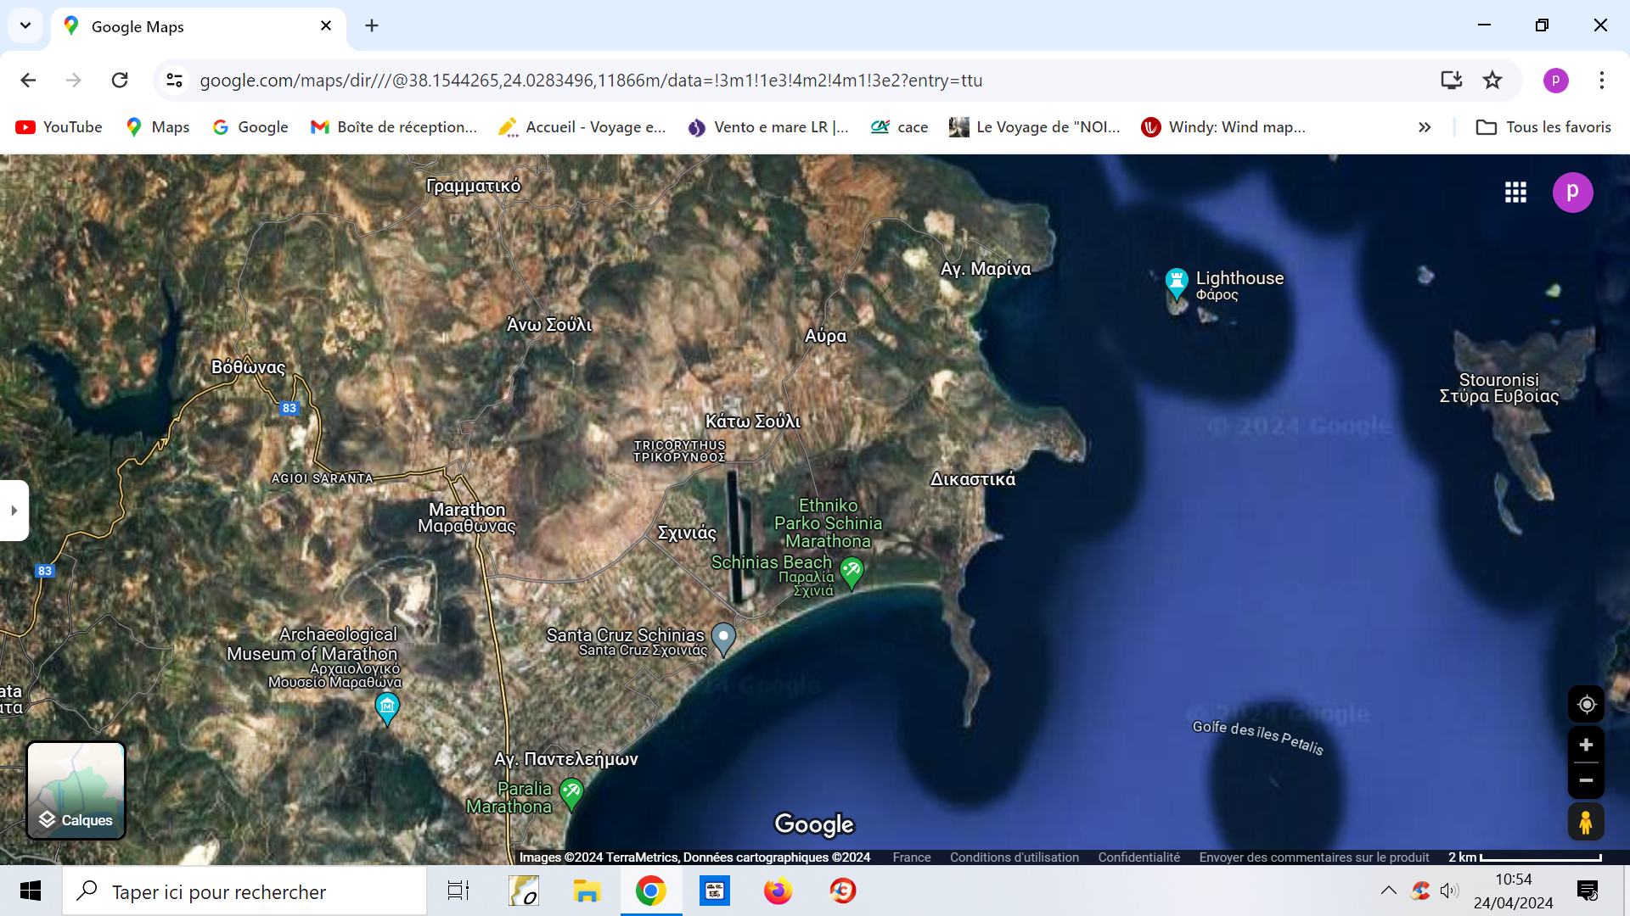
Task: Expand the collapsed side panel arrow
Action: coord(14,511)
